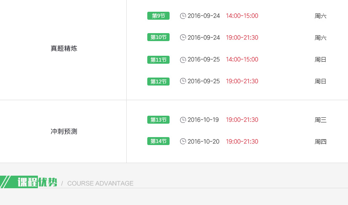This screenshot has width=348, height=205.
Task: Click the COURSE ADVANTAGE subtitle text
Action: click(100, 184)
